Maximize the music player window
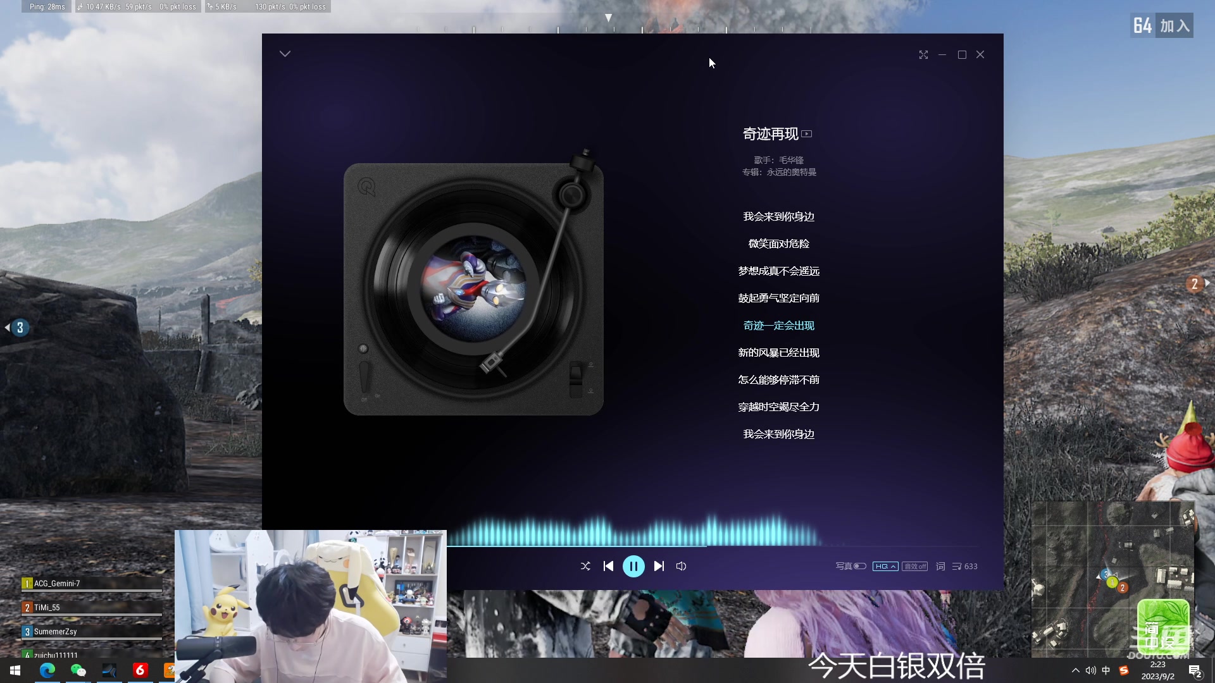The height and width of the screenshot is (683, 1215). 962,55
